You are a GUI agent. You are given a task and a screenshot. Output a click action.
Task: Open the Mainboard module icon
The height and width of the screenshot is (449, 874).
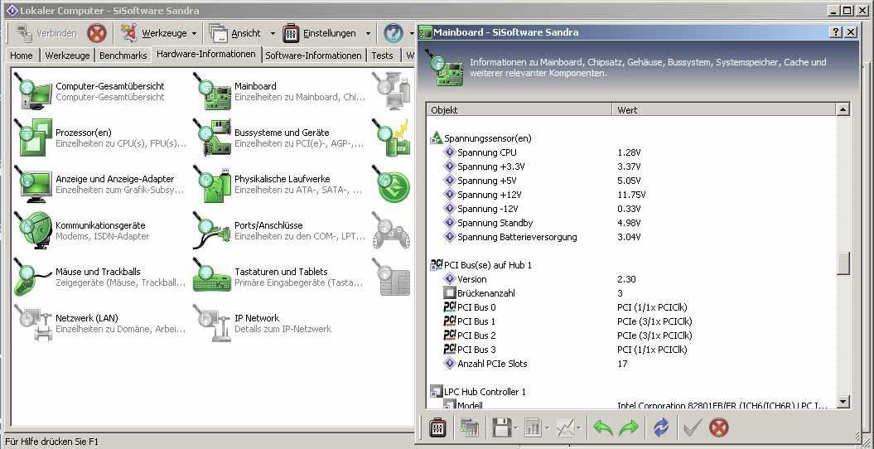coord(212,91)
